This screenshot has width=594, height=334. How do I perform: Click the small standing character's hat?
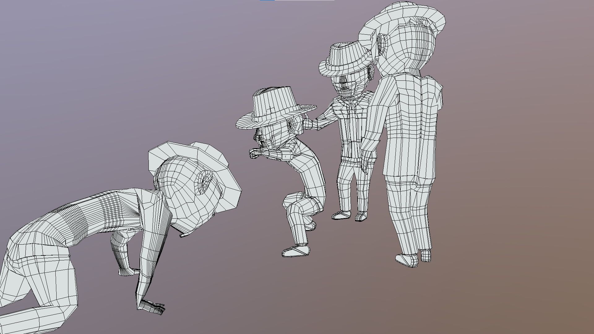pyautogui.click(x=346, y=59)
